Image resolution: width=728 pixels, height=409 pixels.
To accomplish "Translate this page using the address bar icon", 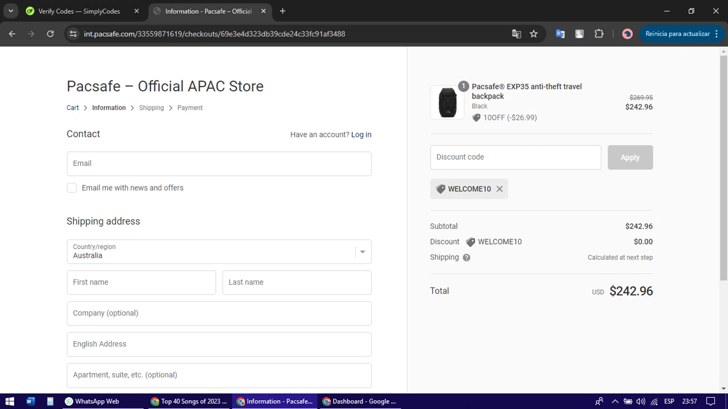I will pos(516,34).
